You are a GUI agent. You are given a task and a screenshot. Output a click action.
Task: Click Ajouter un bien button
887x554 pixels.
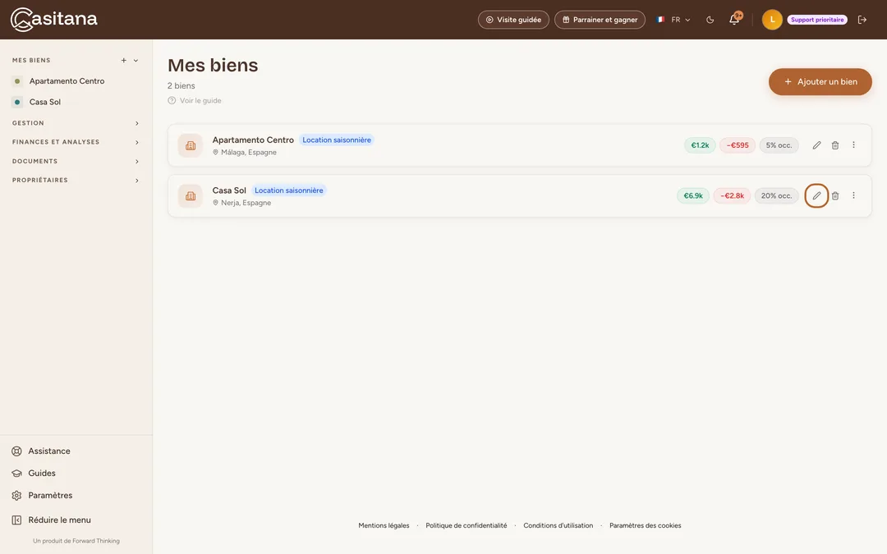(x=820, y=82)
